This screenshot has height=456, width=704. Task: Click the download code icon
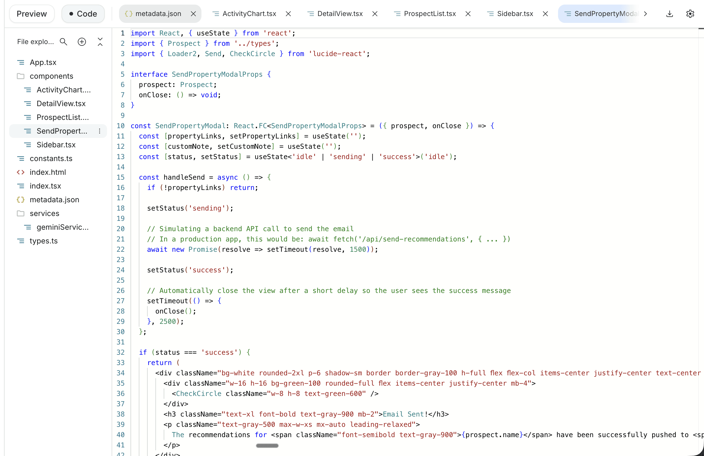point(669,14)
